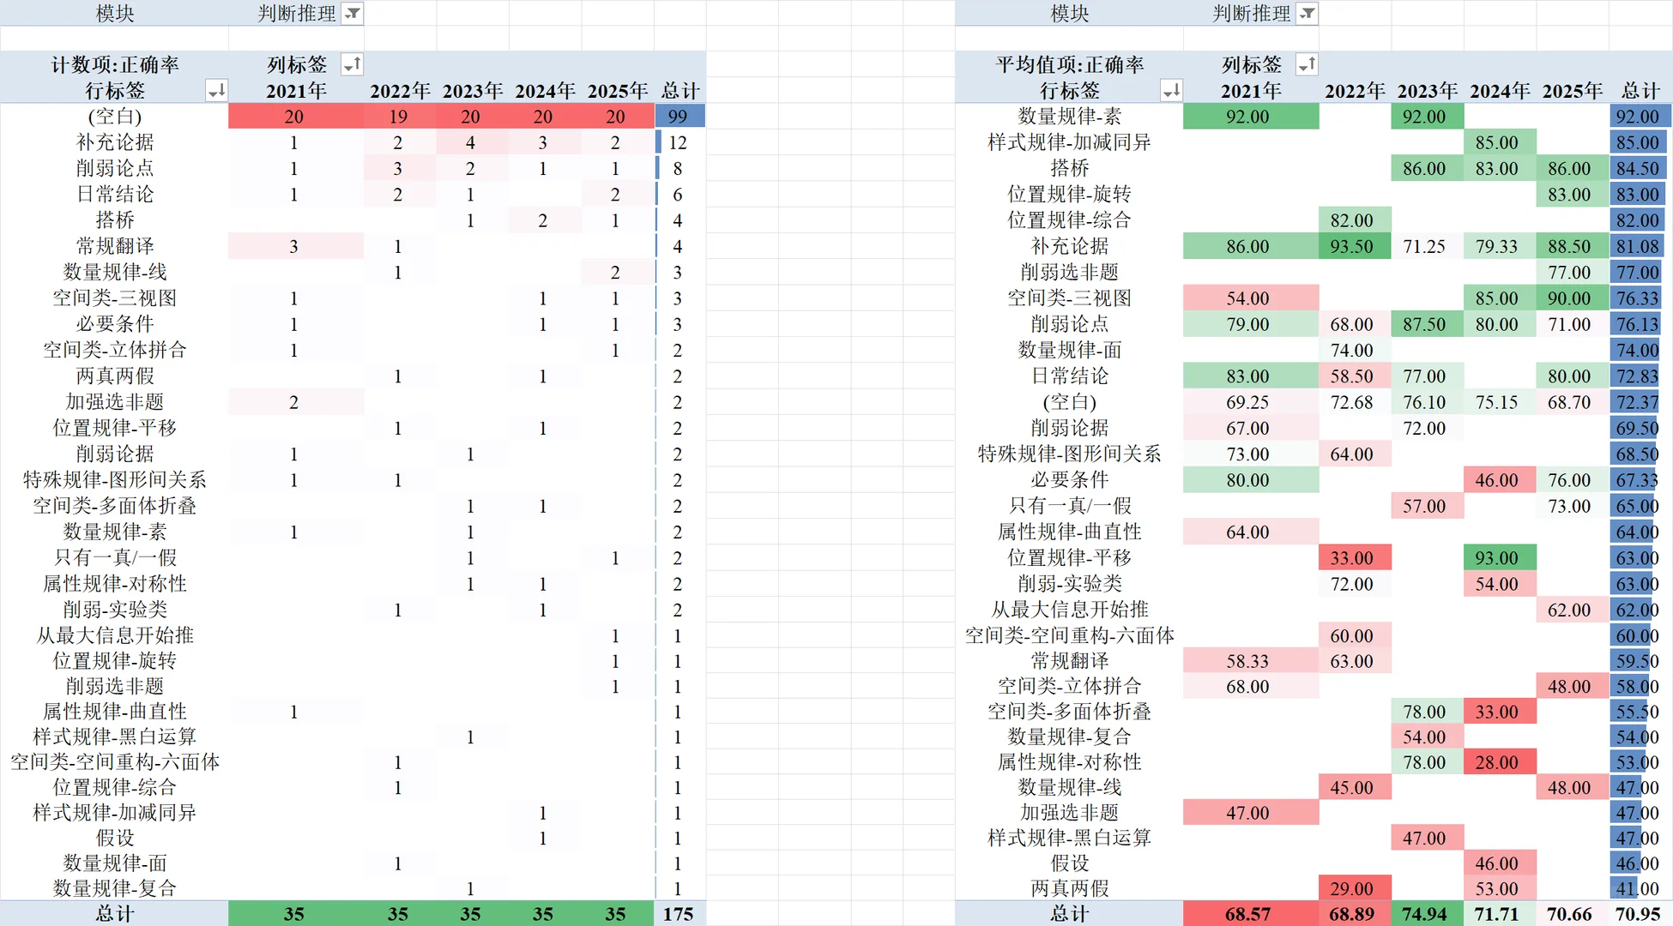1673x926 pixels.
Task: Open the 模块 filter on the right pivot table
Action: pyautogui.click(x=1308, y=14)
